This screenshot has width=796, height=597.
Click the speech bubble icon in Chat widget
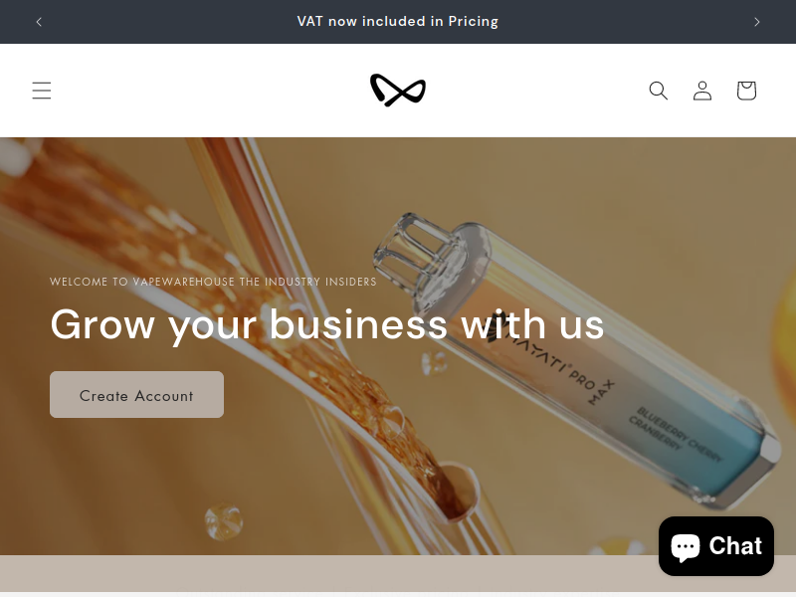(686, 547)
